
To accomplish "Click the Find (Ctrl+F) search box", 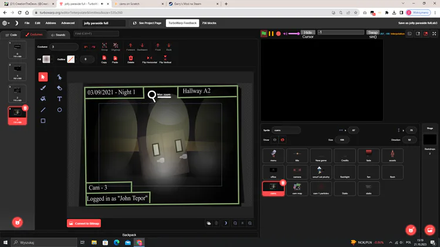I will (96, 33).
